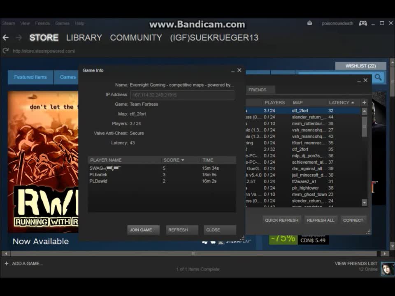Open the COMMUNITY section
The image size is (395, 296).
[x=136, y=38]
